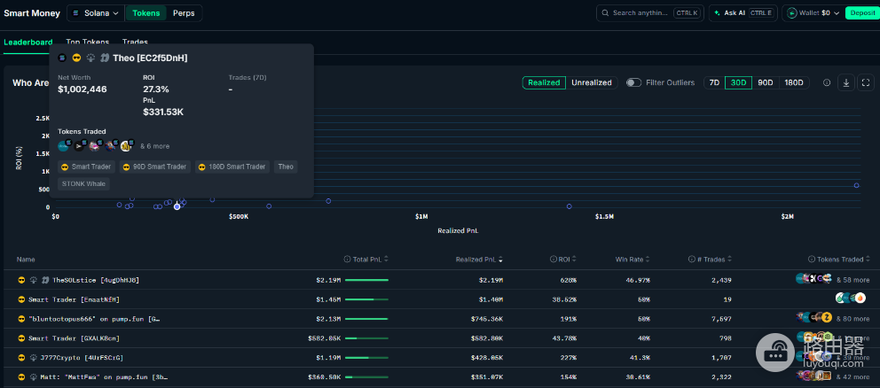This screenshot has width=880, height=388.
Task: Click token icons on TheSOLstice row
Action: pyautogui.click(x=814, y=279)
